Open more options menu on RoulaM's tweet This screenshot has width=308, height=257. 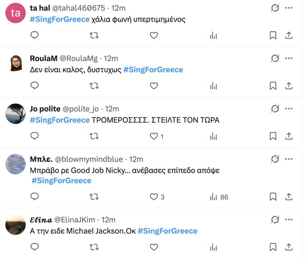coord(289,58)
